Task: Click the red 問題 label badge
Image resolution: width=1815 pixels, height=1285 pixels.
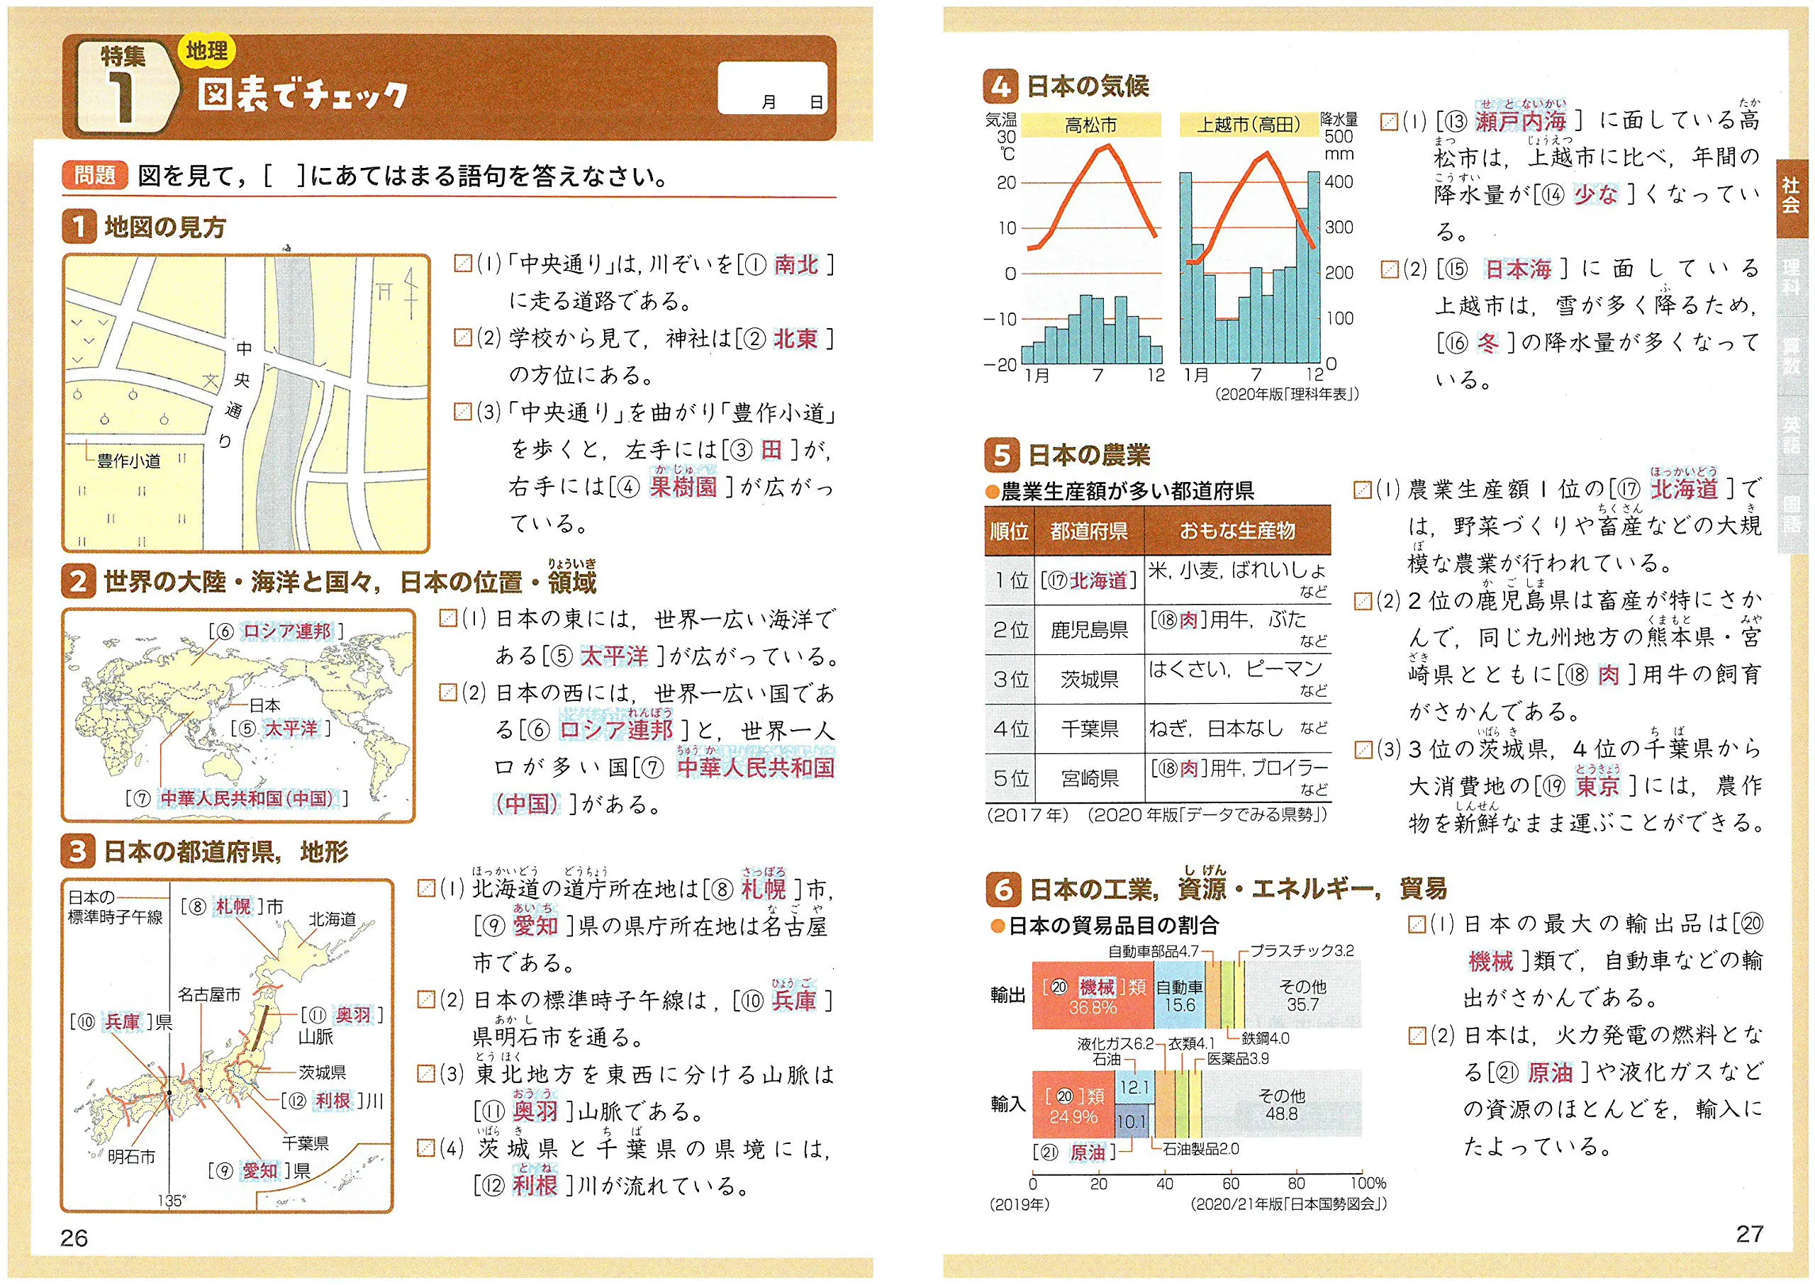Action: click(94, 175)
